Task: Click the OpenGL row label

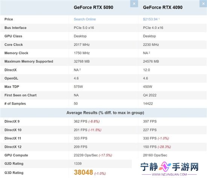Action: pos(11,78)
